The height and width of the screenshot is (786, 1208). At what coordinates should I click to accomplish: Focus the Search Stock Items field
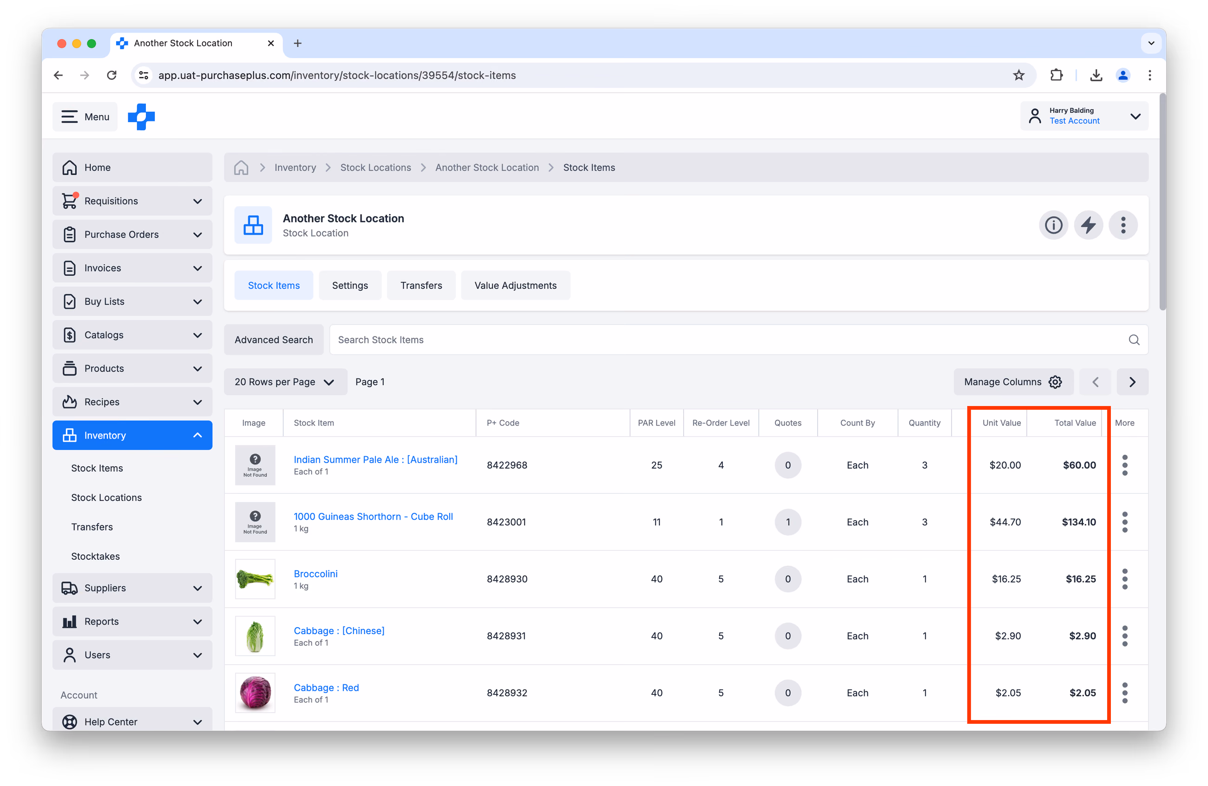[x=738, y=340]
